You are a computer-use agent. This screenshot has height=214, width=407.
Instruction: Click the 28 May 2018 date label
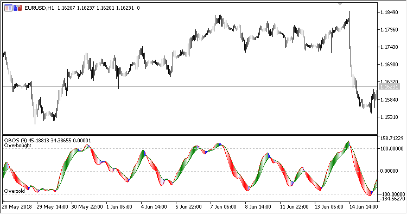point(17,207)
